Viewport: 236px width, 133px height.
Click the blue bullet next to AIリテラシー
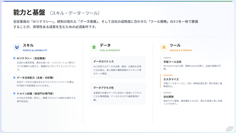(14, 58)
